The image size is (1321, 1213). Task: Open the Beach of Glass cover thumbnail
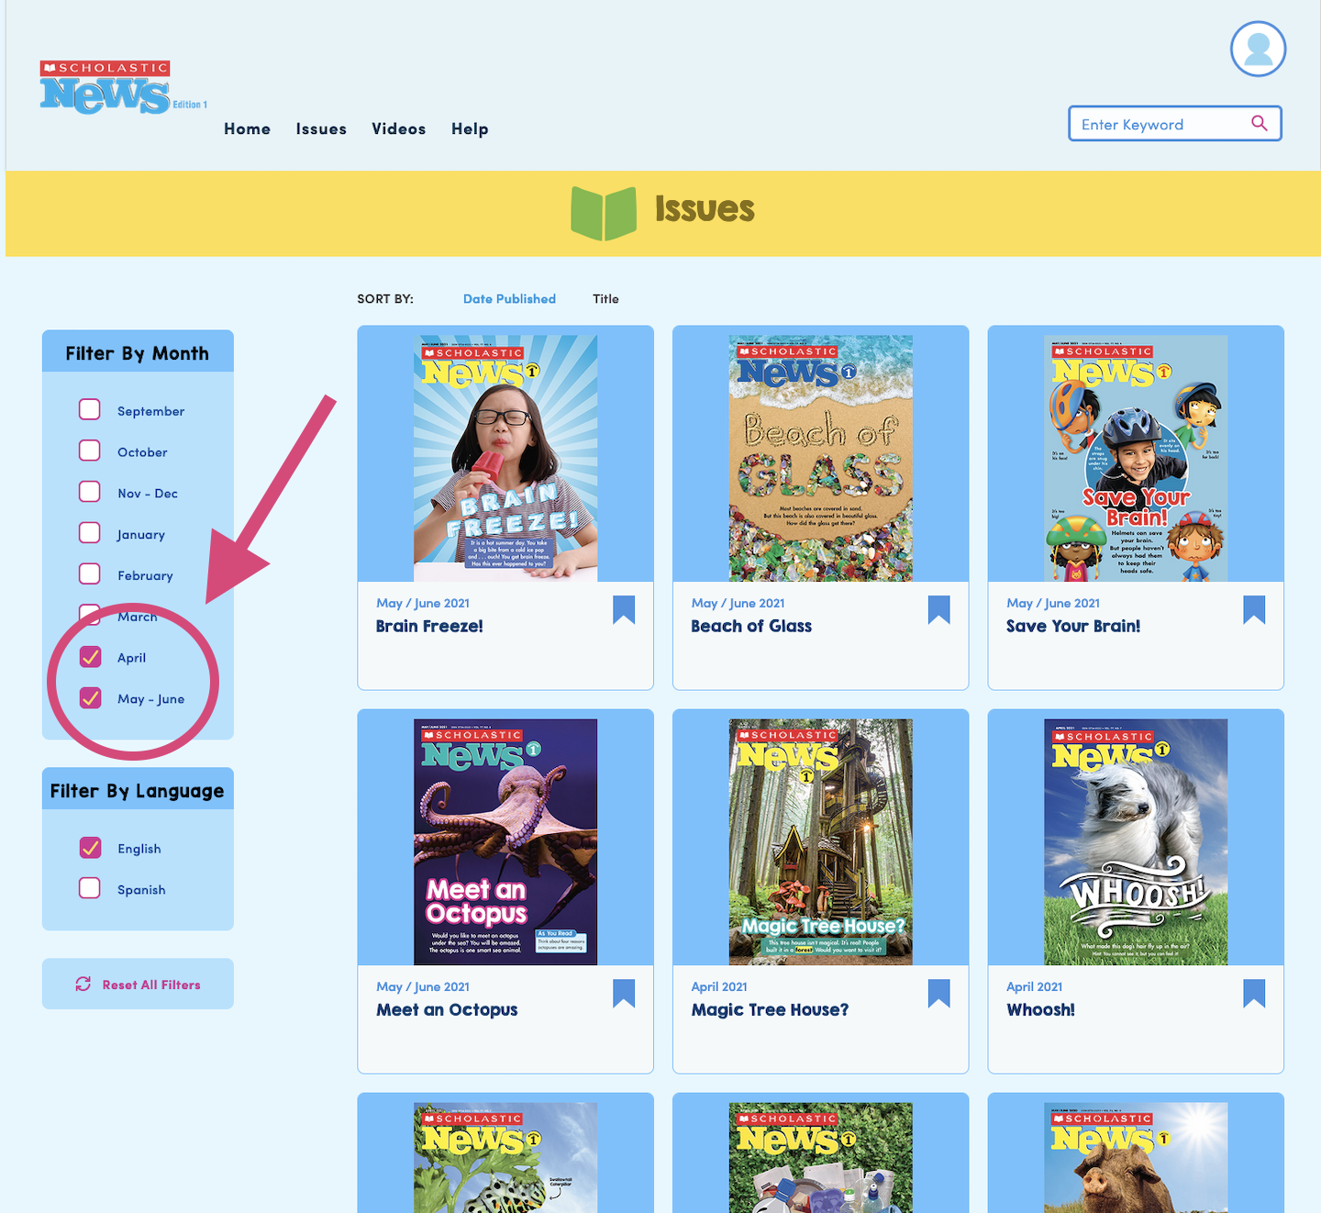[x=821, y=458]
